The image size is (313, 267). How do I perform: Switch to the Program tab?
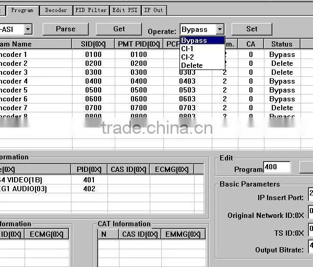(22, 10)
